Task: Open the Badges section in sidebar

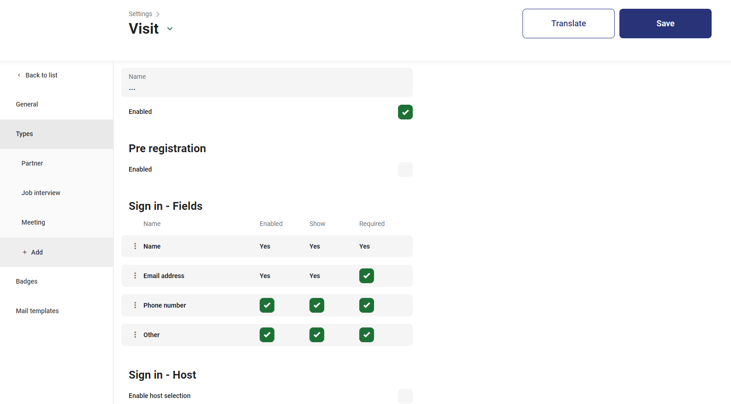Action: pyautogui.click(x=27, y=281)
